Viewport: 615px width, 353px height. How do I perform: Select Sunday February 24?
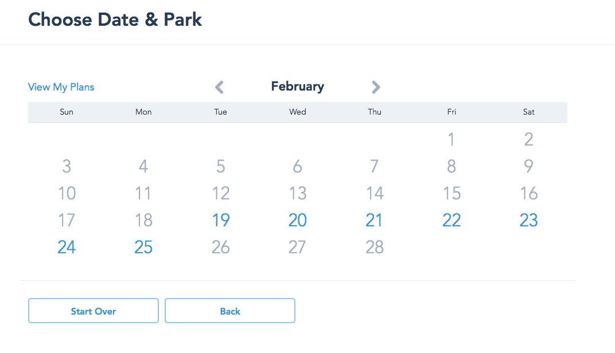67,247
